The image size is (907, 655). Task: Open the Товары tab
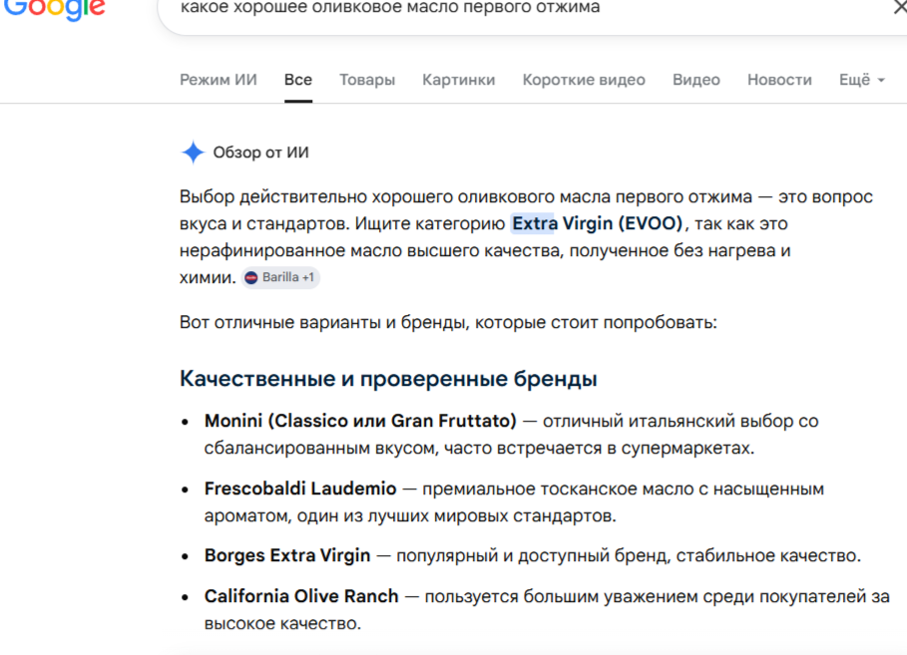click(367, 80)
